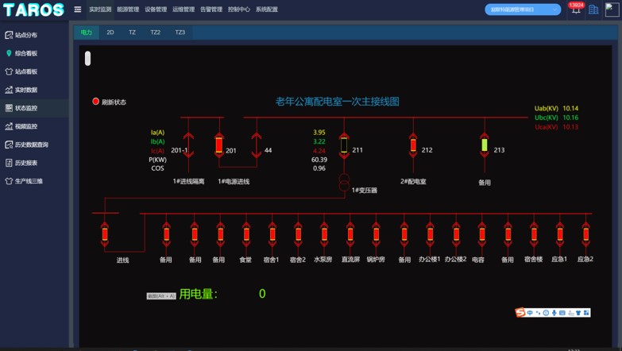Select the green 213 备用 breaker symbol
Image resolution: width=622 pixels, height=351 pixels.
(485, 145)
